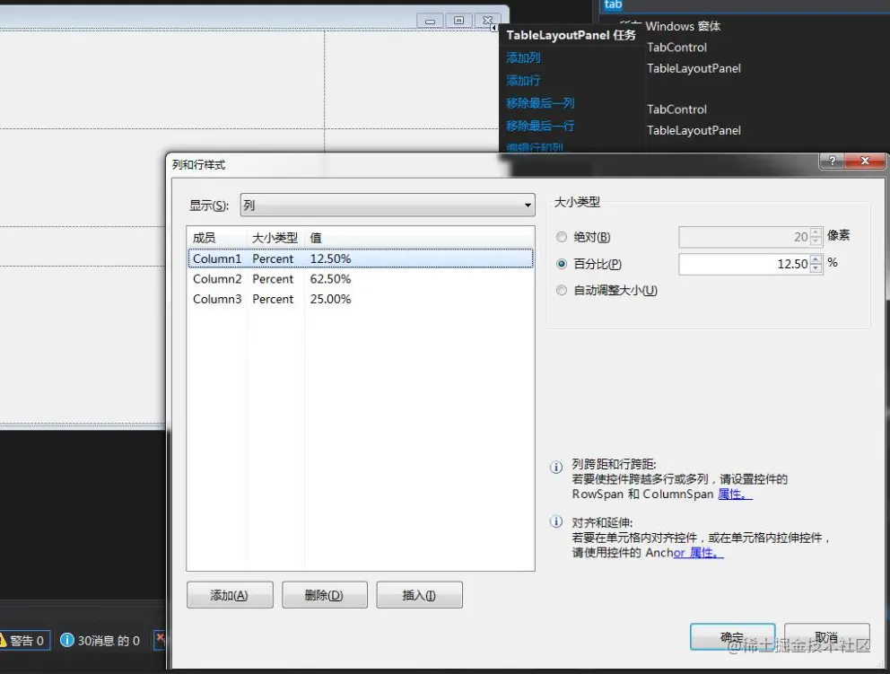Click the Column2 Percent size type cell

pos(273,279)
